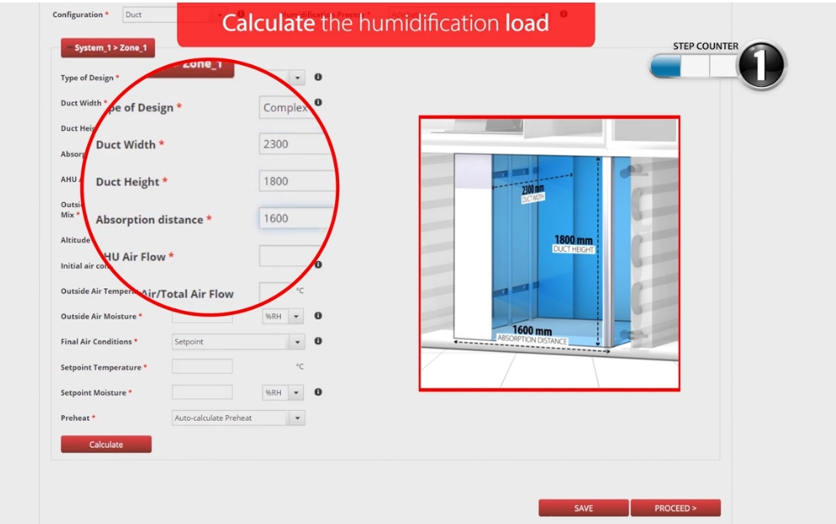Expand the Final Air Conditions Setpoint dropdown

point(296,342)
